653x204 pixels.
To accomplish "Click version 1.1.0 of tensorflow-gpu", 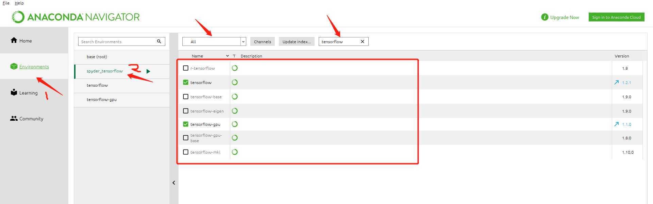I will tap(626, 124).
